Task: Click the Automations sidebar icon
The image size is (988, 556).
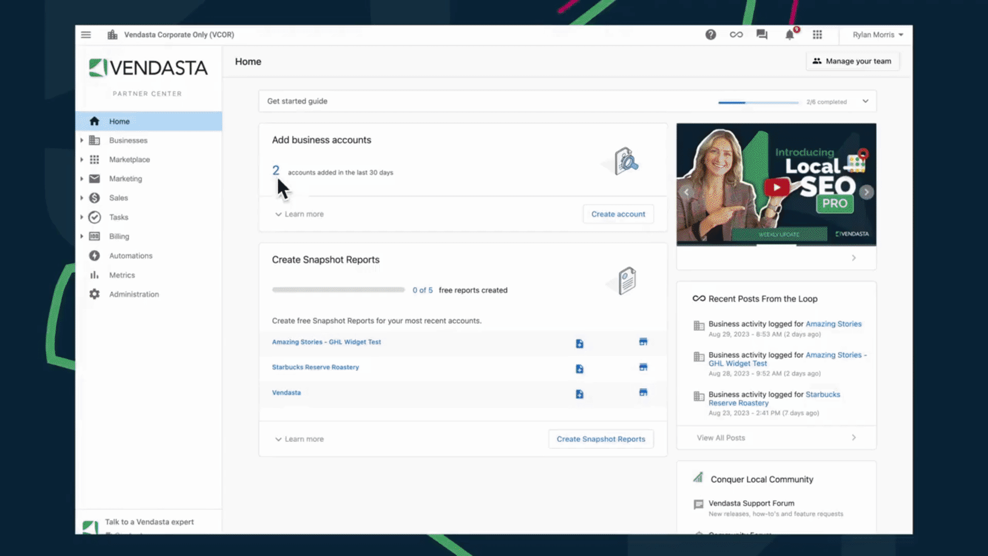Action: [94, 255]
